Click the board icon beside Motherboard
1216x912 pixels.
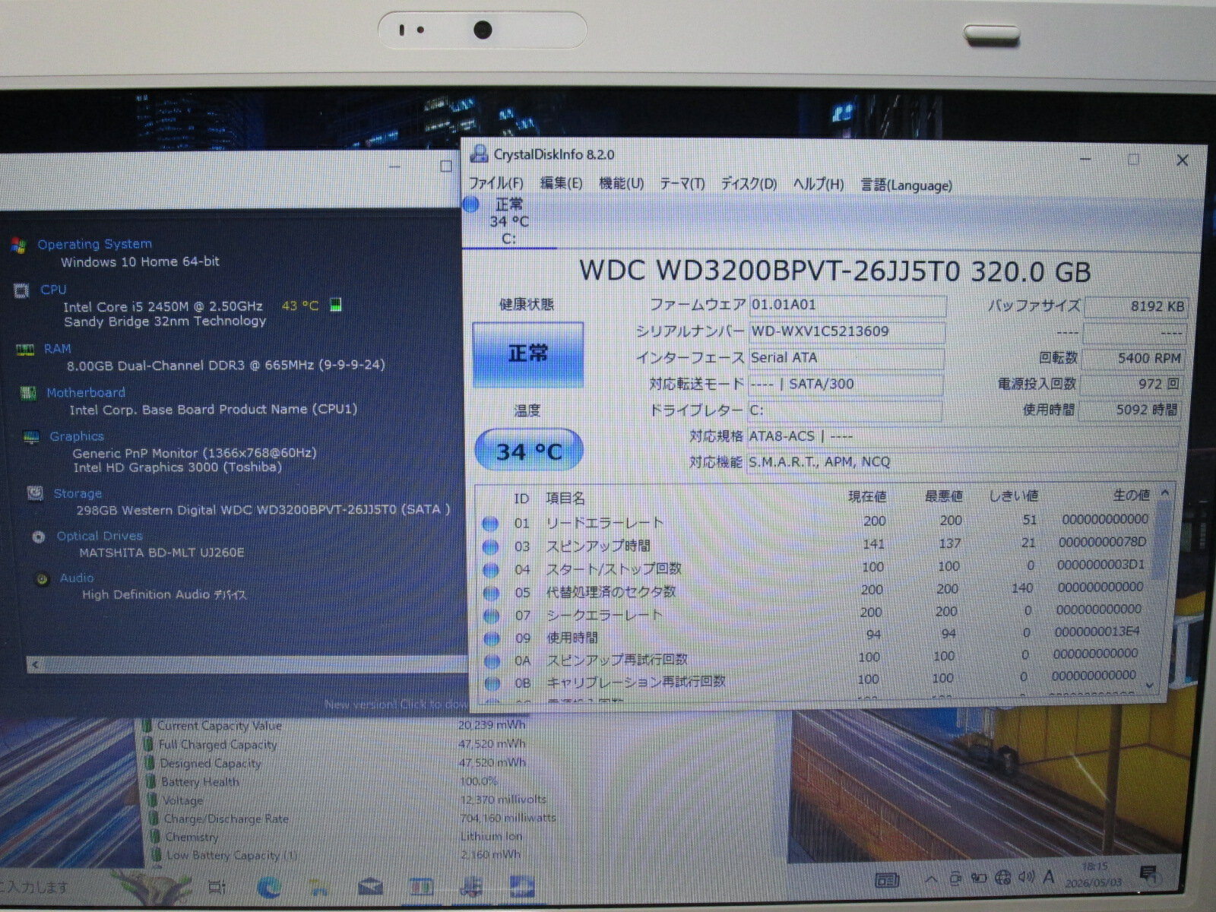(28, 393)
